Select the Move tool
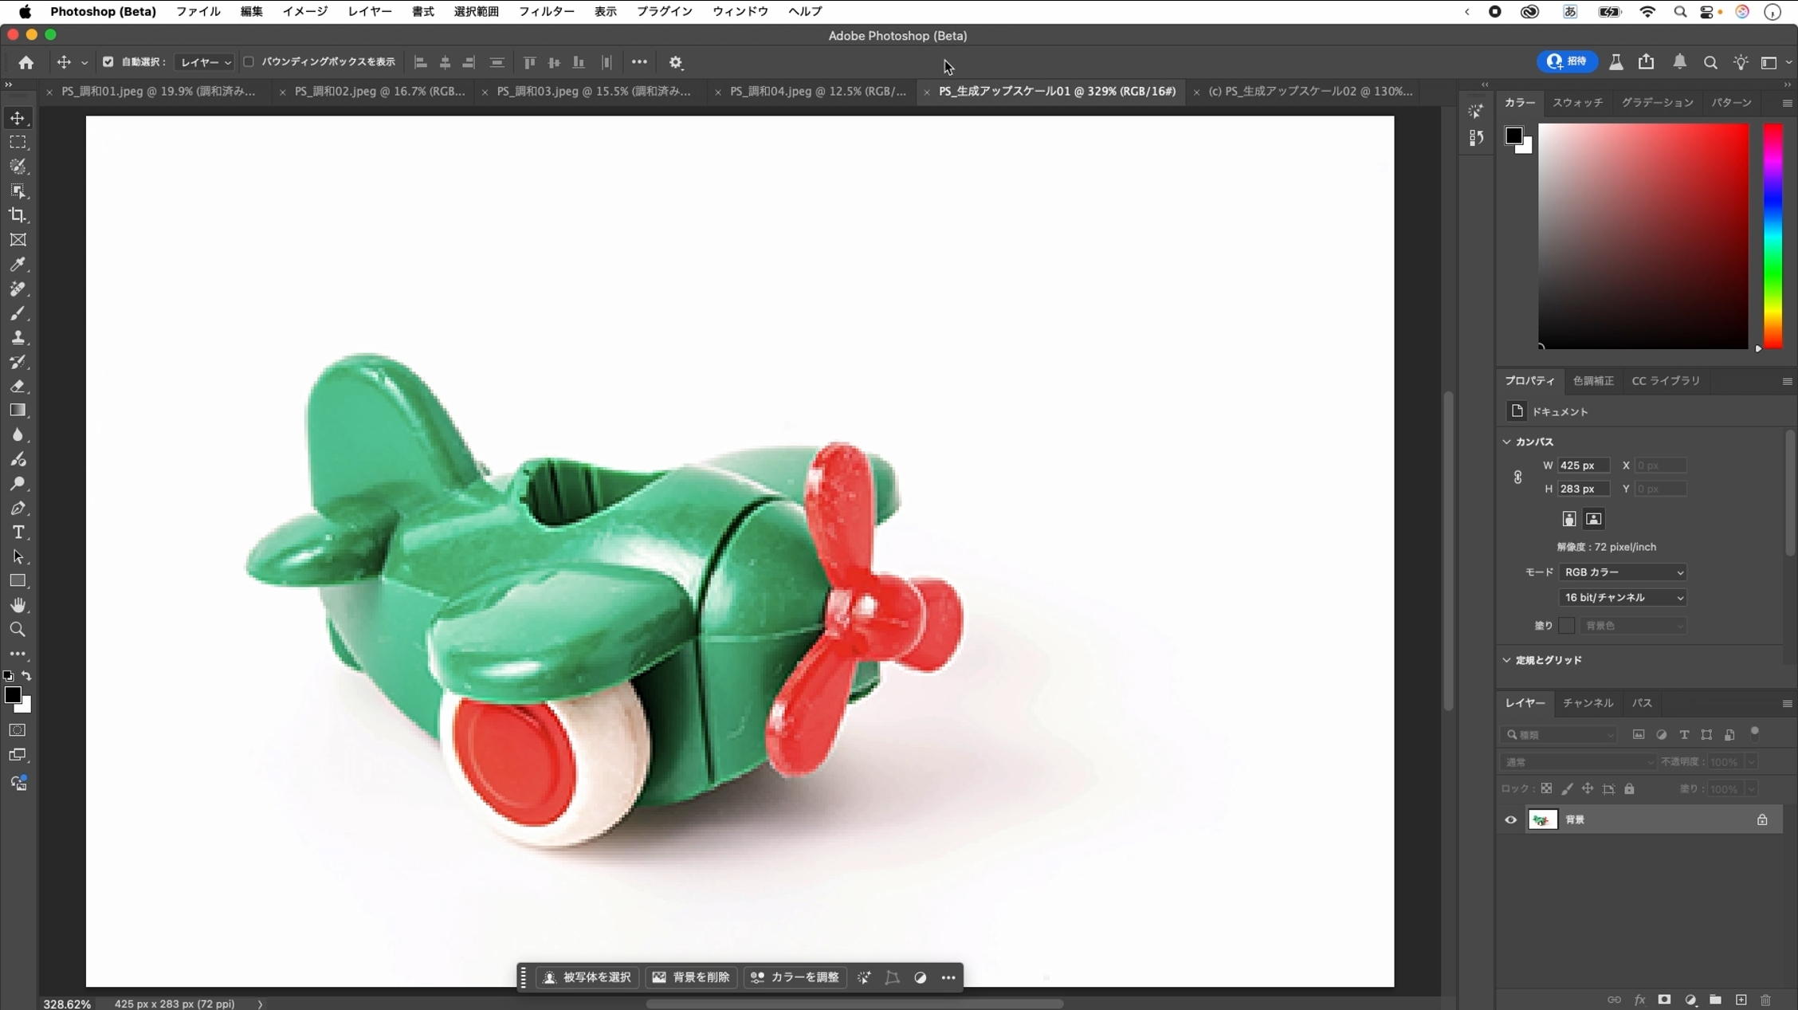Image resolution: width=1798 pixels, height=1010 pixels. coord(18,118)
